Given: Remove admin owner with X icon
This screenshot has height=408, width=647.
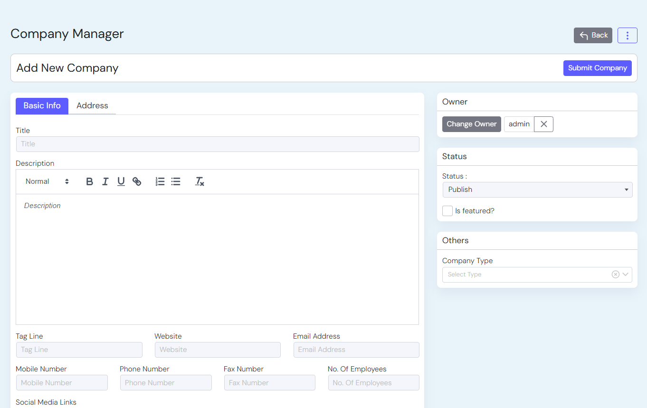Looking at the screenshot, I should (x=543, y=124).
